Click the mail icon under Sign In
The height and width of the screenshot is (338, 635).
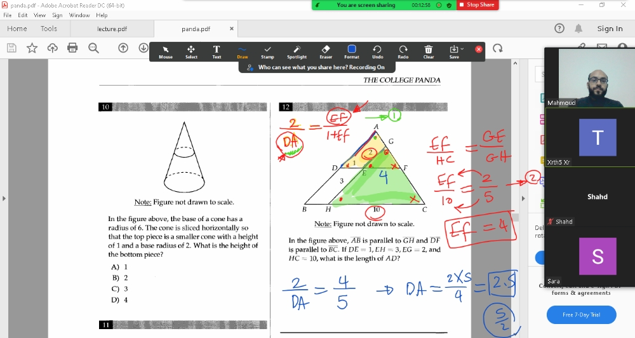(602, 45)
